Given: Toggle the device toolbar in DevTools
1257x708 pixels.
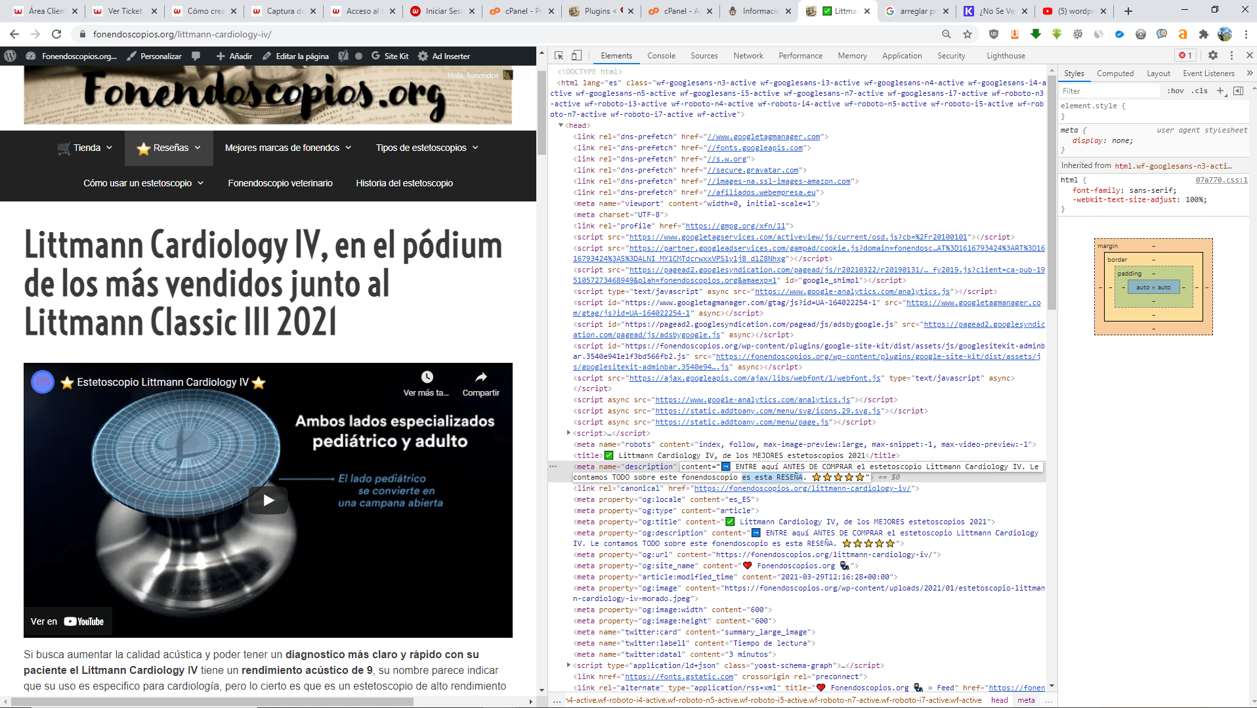Looking at the screenshot, I should [576, 56].
